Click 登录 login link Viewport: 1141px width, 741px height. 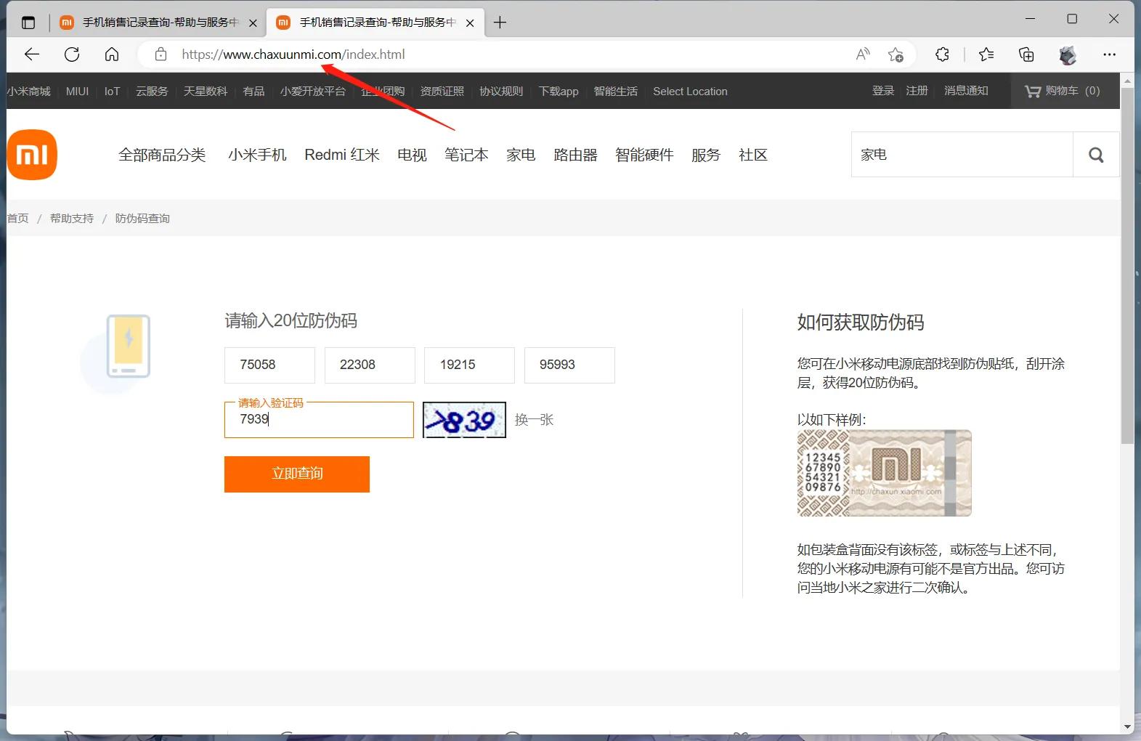[x=883, y=91]
